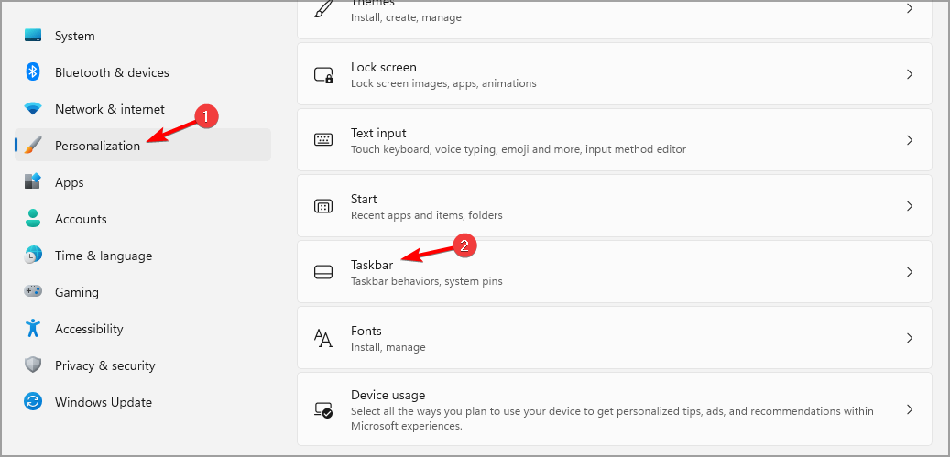Open Themes row at the top
Screen dimensions: 950x457
point(614,13)
